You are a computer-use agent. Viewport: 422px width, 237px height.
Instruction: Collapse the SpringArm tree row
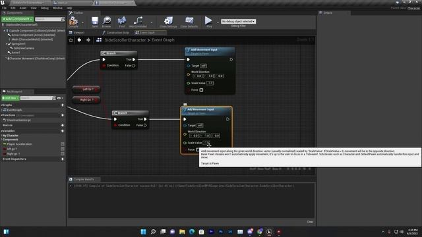(7, 44)
